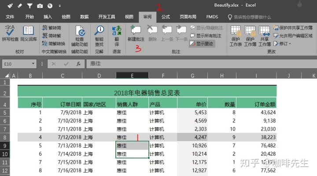
Task: Switch to the 视图 tab
Action: click(x=129, y=17)
